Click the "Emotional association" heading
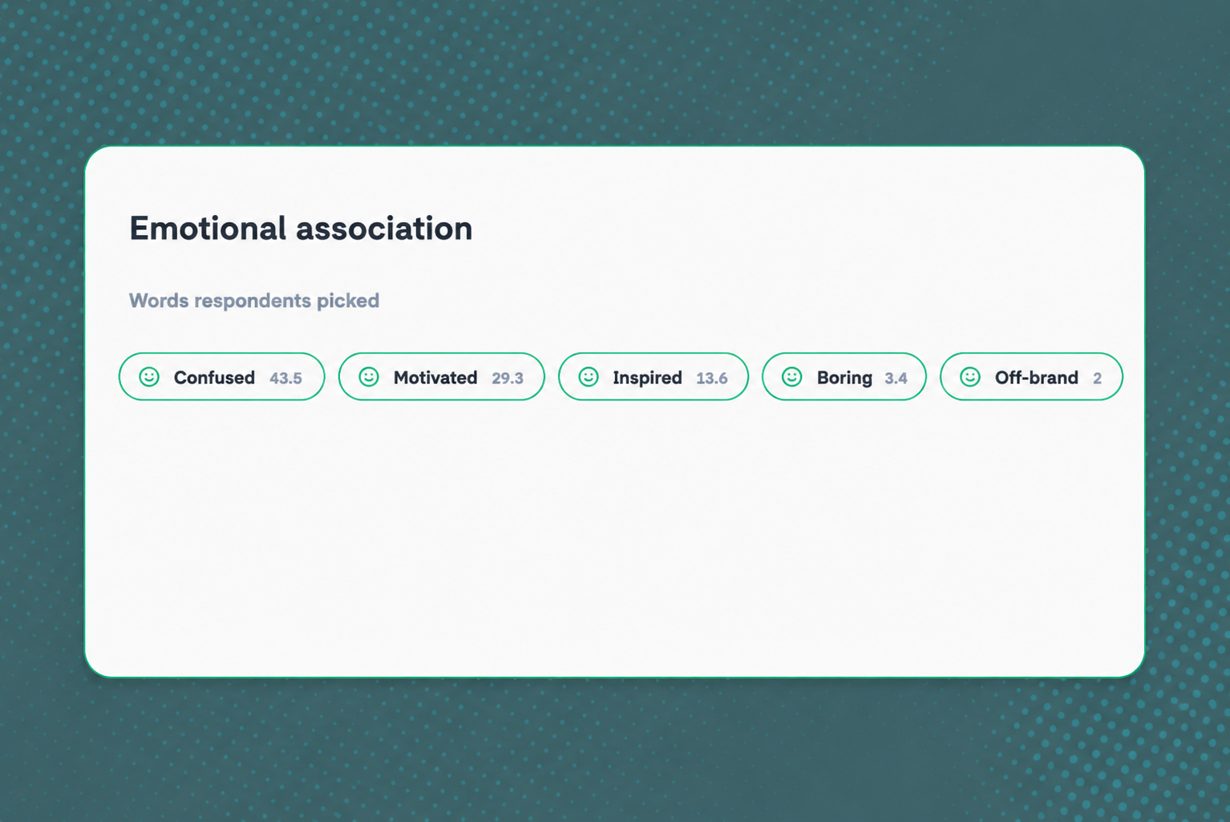Screen dimensions: 1230x822 (x=301, y=229)
